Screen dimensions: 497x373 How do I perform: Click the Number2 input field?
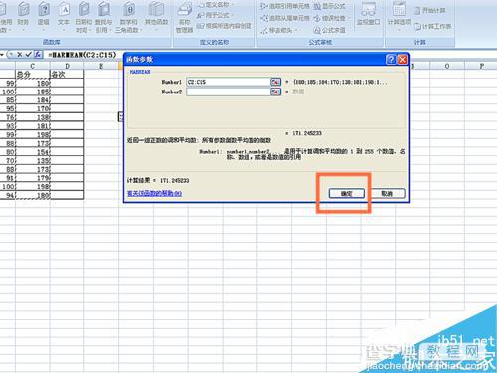pyautogui.click(x=229, y=92)
